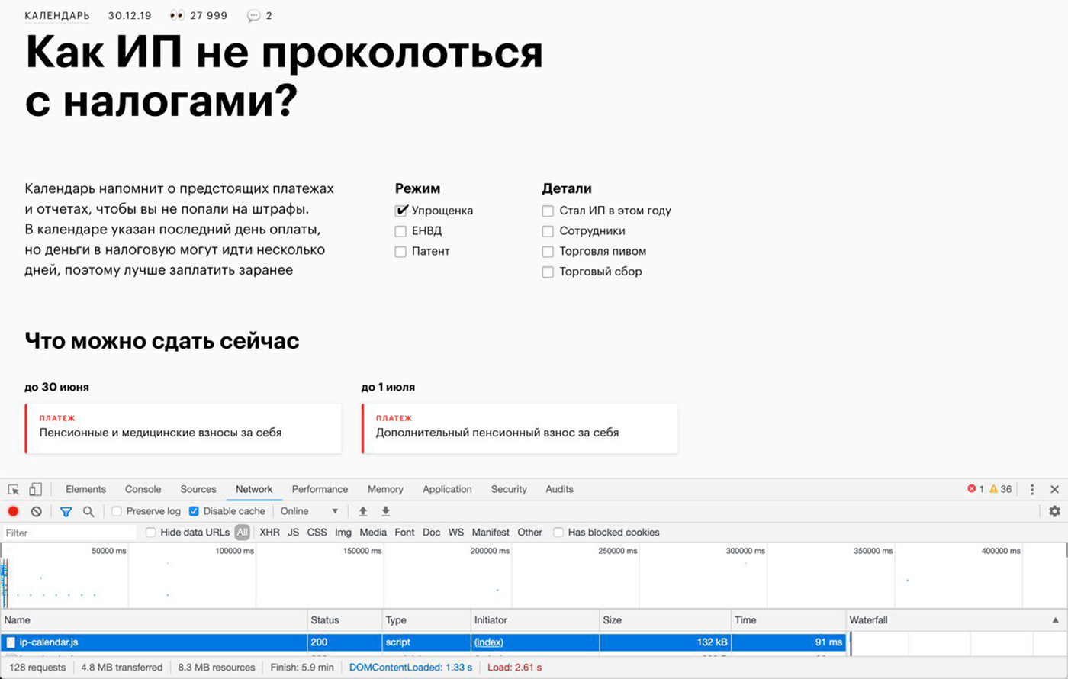The width and height of the screenshot is (1068, 679).
Task: Open Пенсионные и медицинские взносы card
Action: tap(183, 428)
